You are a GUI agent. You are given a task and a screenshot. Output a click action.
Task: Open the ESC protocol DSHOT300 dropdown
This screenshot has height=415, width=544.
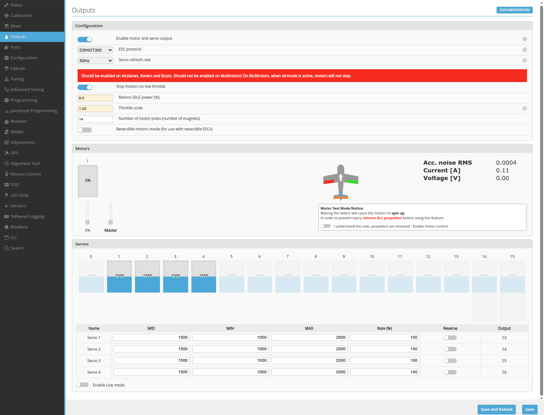tap(95, 50)
